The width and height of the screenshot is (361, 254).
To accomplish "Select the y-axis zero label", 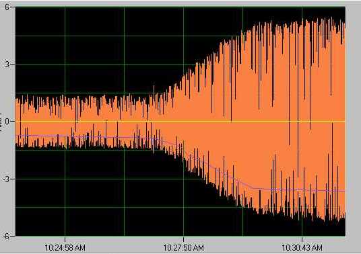I will click(x=7, y=121).
